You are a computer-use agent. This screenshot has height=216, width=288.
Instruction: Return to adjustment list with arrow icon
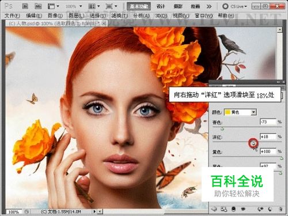(x=214, y=209)
